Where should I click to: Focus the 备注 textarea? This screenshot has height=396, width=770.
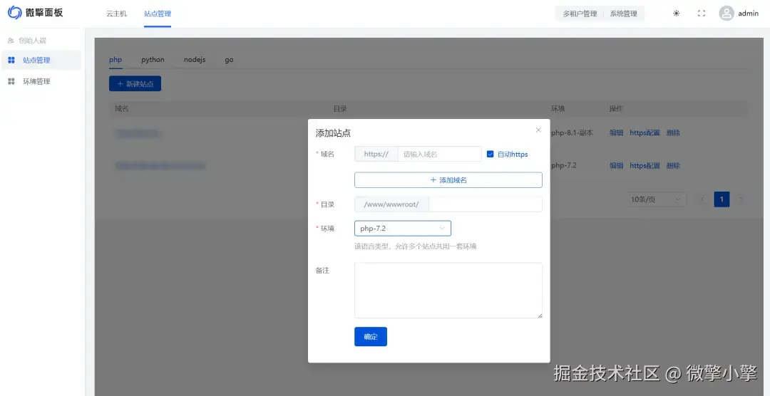pyautogui.click(x=448, y=291)
